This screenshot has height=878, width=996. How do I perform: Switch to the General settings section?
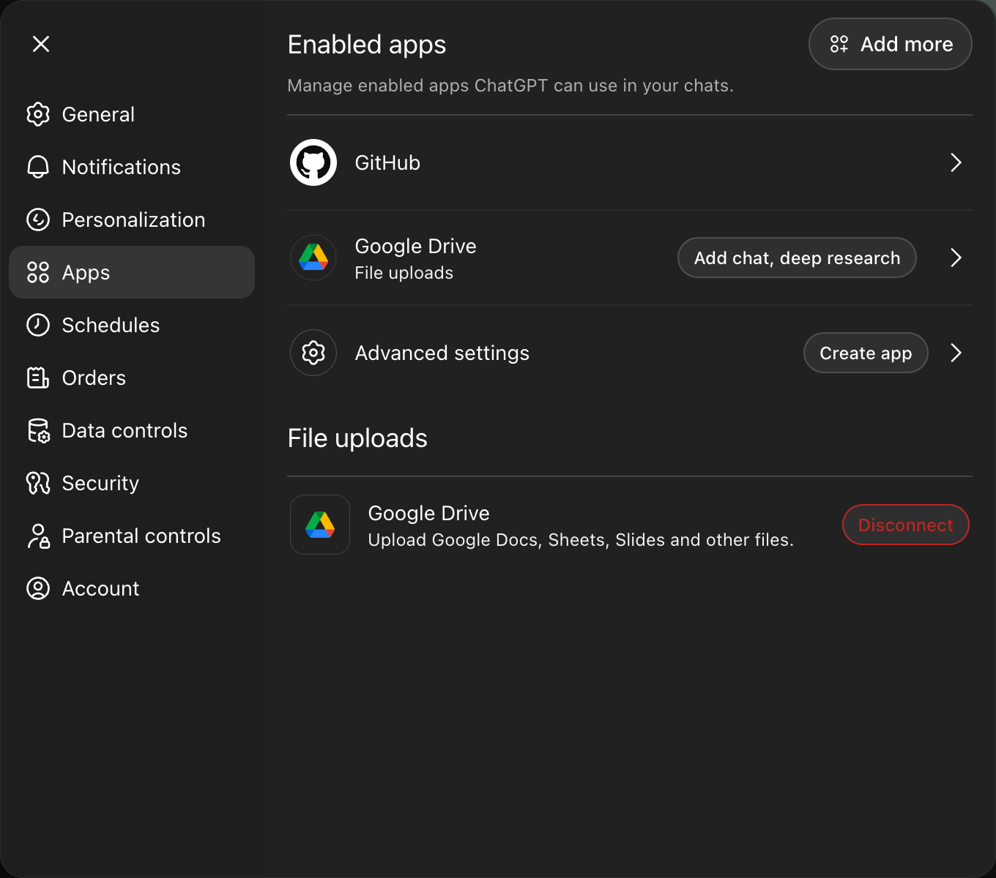(97, 114)
